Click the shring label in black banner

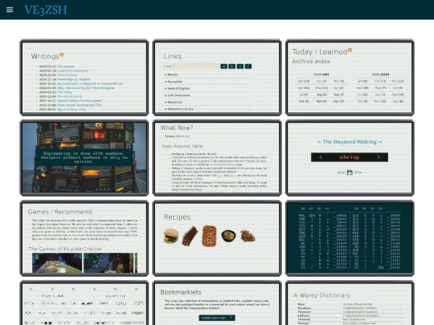click(350, 157)
